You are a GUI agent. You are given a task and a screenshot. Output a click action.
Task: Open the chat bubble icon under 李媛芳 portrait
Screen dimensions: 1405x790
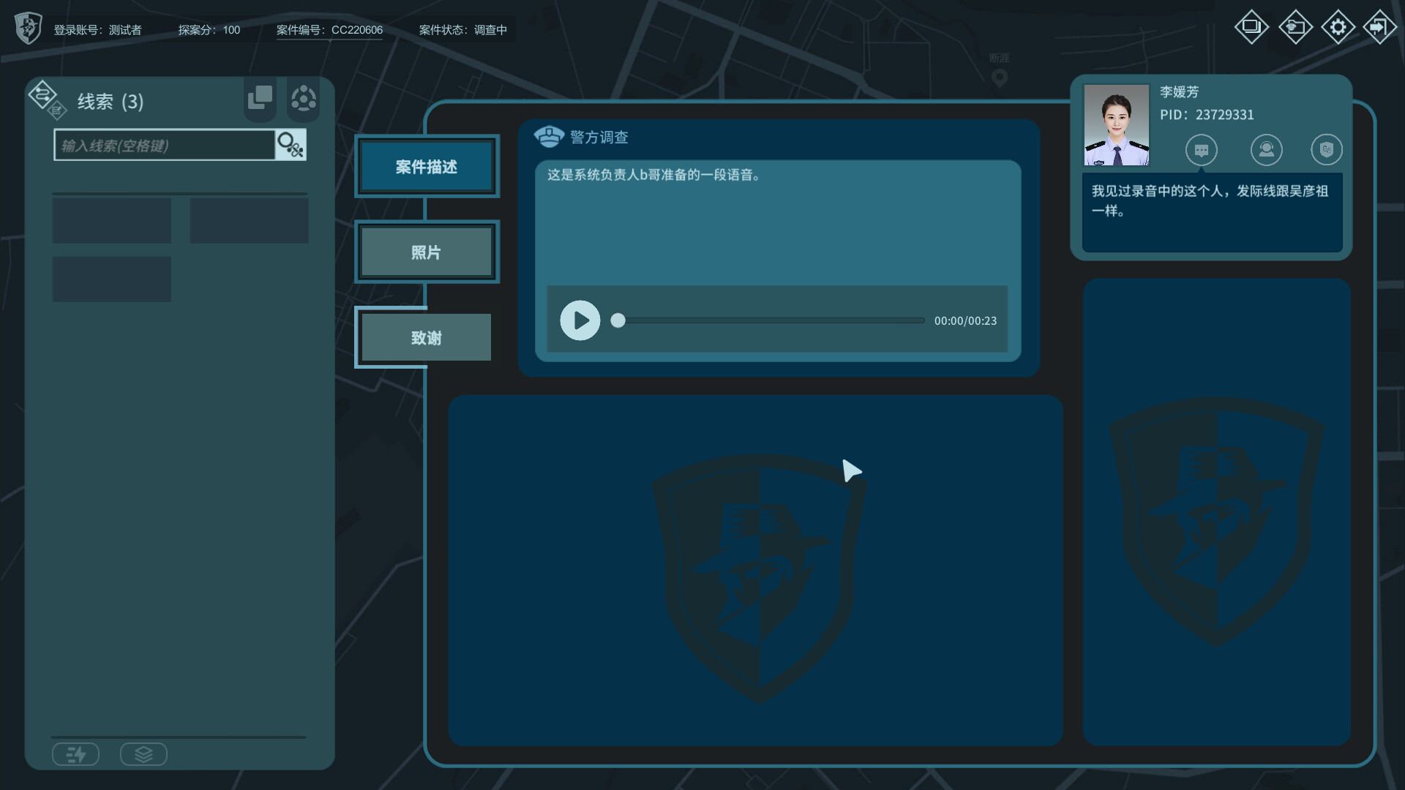click(1202, 150)
